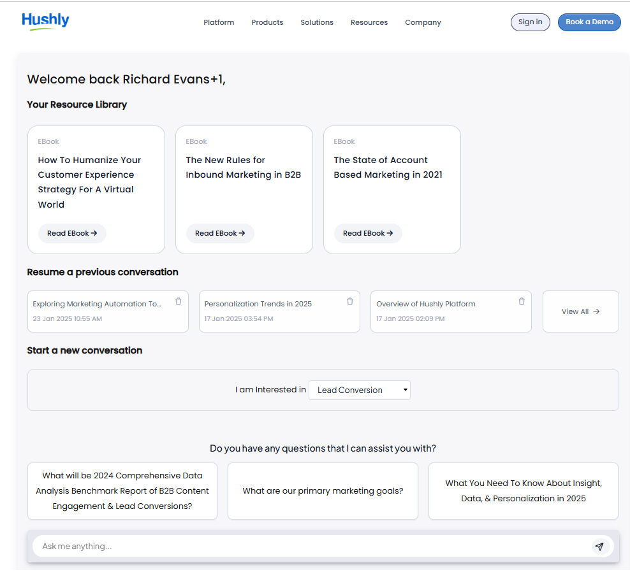Open The New Rules for Inbound Marketing title
This screenshot has width=630, height=572.
(x=243, y=168)
